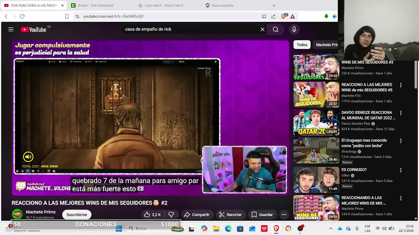Click the main video player area
Screen dimensions: 419x235
[151, 117]
